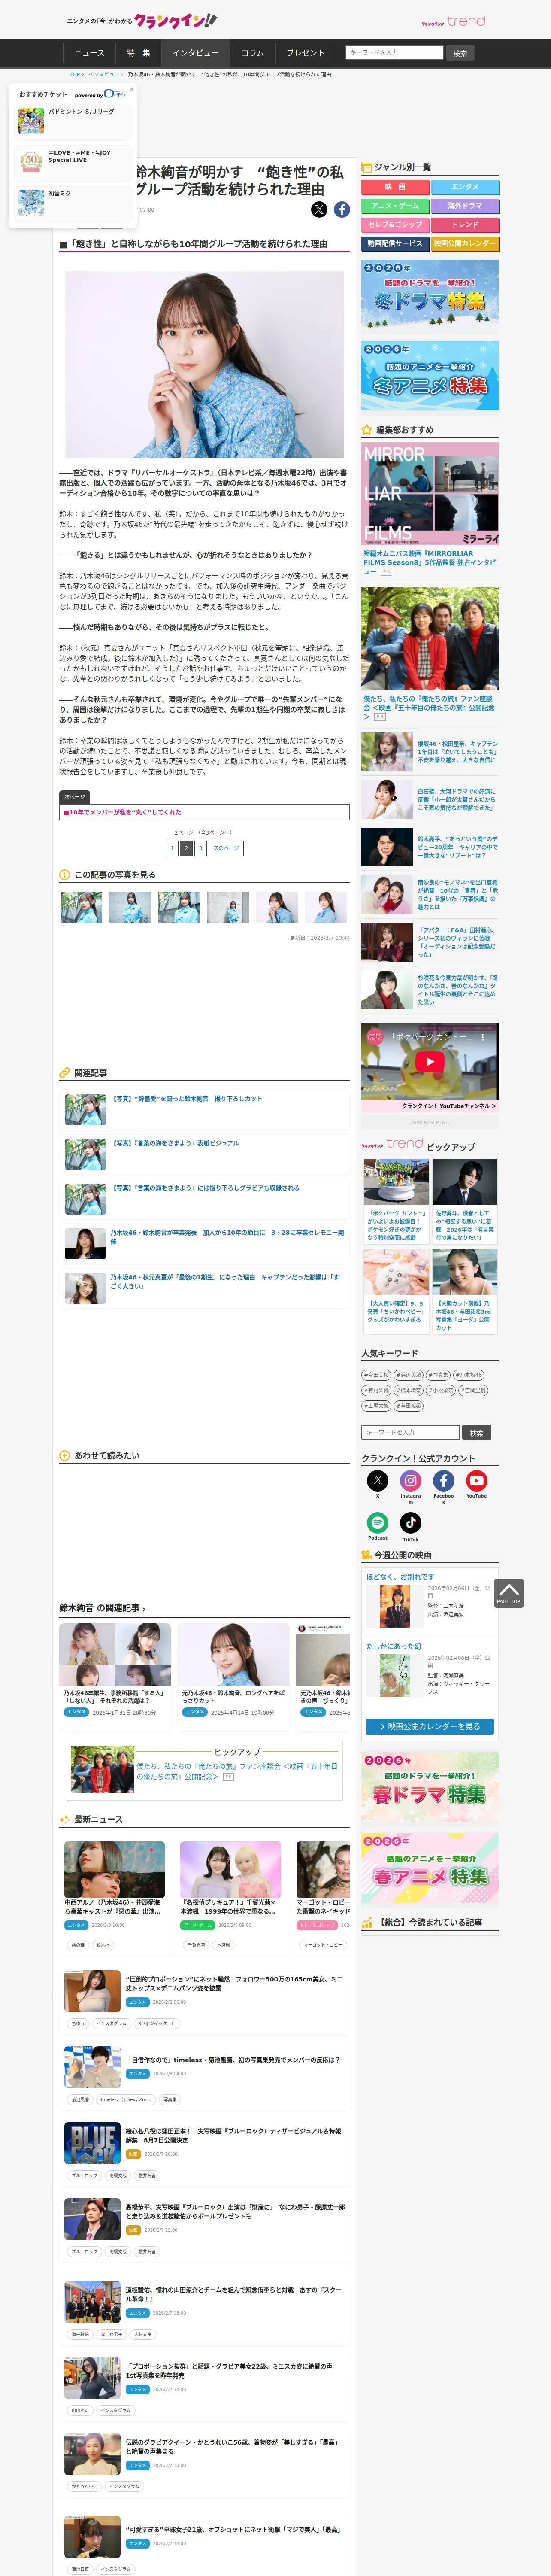Click the #小松菜奈 keyword tag
Viewport: 551px width, 2576px height.
442,1390
